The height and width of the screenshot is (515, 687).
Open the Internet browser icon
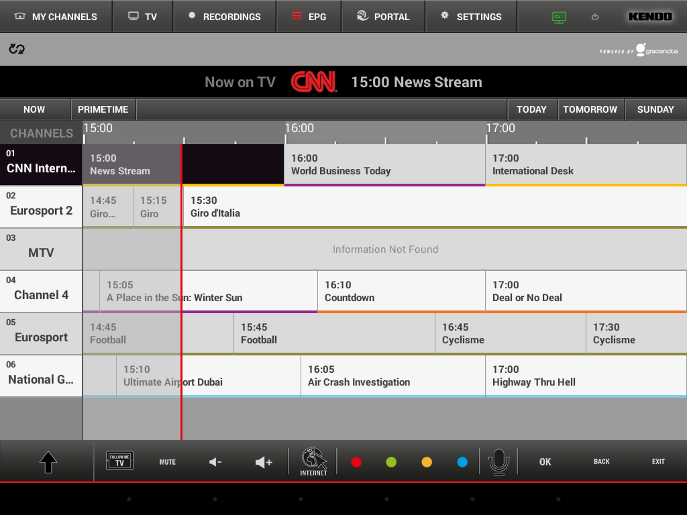point(314,461)
